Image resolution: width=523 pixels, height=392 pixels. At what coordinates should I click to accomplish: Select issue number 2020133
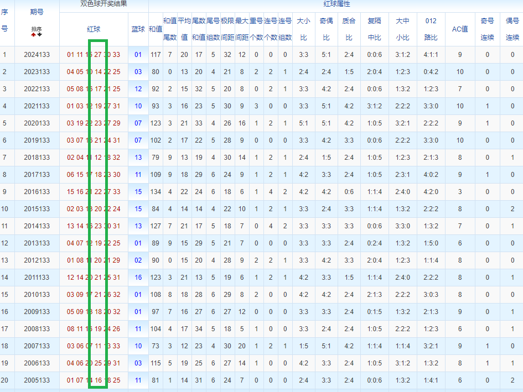[37, 123]
